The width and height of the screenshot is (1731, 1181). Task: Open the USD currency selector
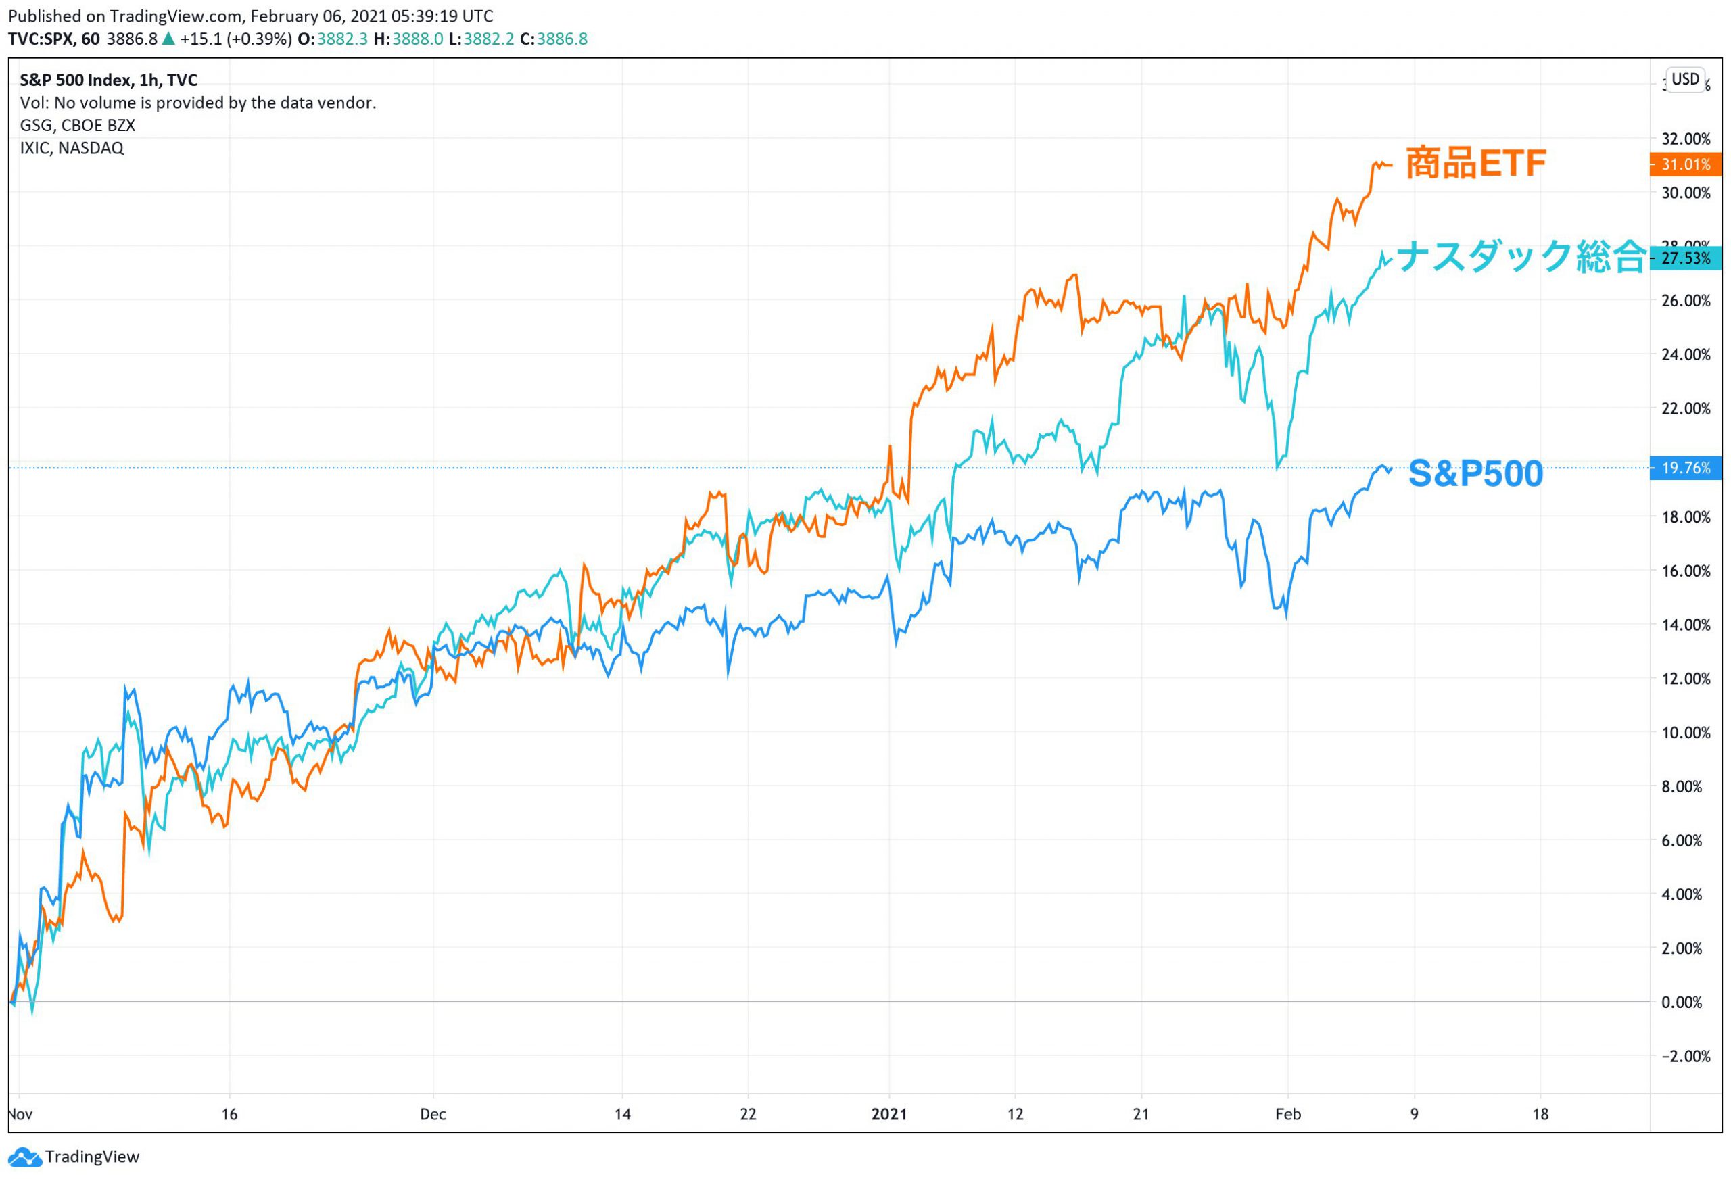[x=1685, y=79]
